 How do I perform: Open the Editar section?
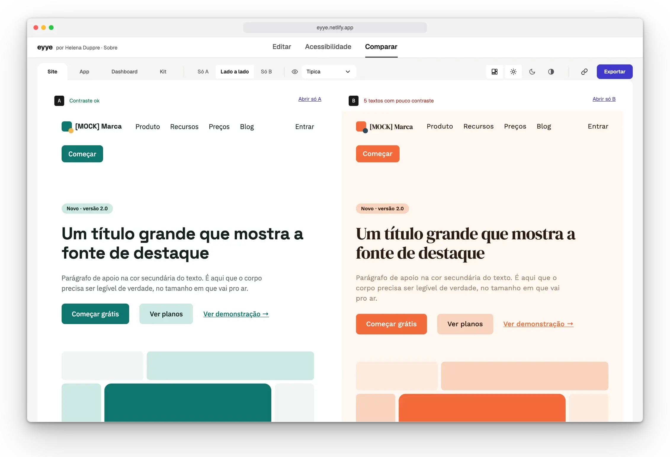[282, 47]
